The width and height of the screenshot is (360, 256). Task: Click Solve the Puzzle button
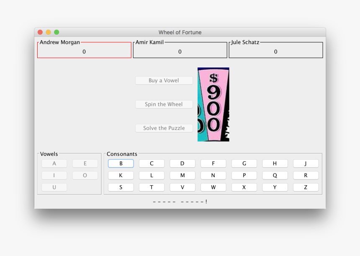[164, 128]
